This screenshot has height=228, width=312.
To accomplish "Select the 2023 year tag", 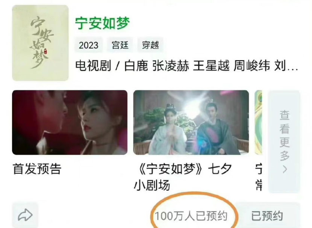I will coord(89,45).
